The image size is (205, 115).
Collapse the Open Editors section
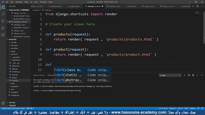(19, 10)
